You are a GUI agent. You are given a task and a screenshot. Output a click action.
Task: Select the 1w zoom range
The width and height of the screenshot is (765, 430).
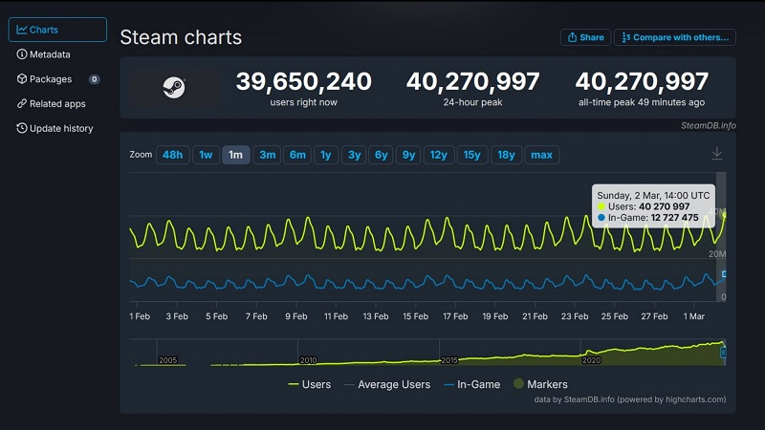(205, 155)
